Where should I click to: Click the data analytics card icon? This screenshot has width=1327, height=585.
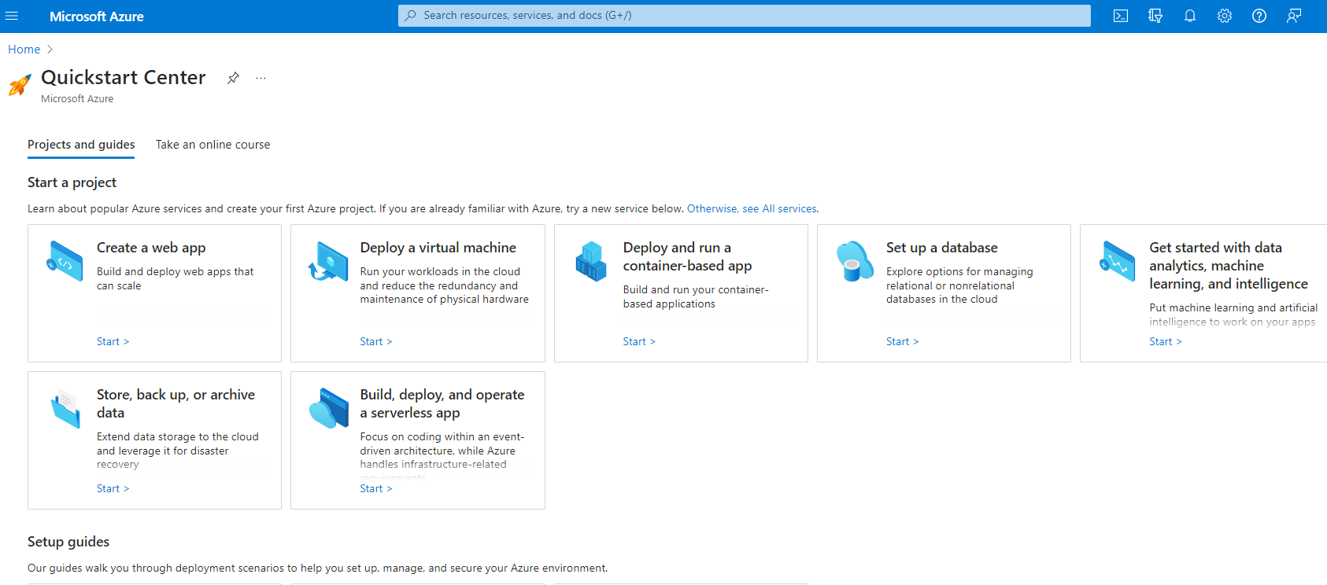pyautogui.click(x=1118, y=261)
